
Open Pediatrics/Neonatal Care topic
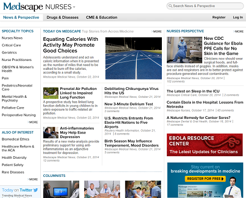(x=17, y=87)
